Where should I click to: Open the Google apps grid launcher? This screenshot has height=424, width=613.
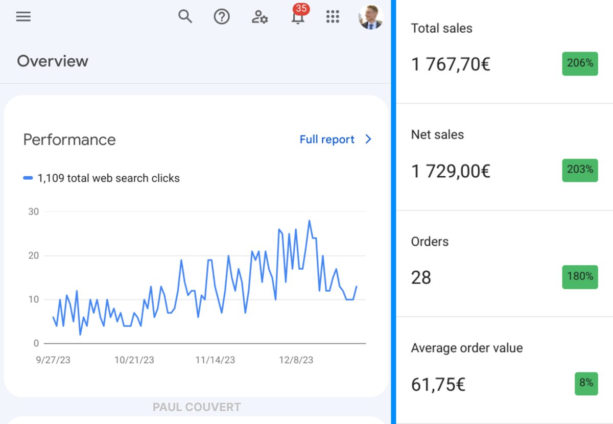333,16
